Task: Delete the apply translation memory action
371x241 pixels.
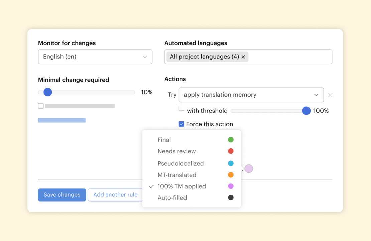Action: [330, 95]
